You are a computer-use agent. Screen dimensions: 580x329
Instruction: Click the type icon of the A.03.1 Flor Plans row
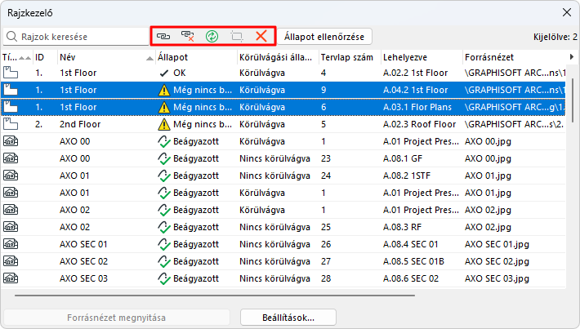[x=11, y=107]
